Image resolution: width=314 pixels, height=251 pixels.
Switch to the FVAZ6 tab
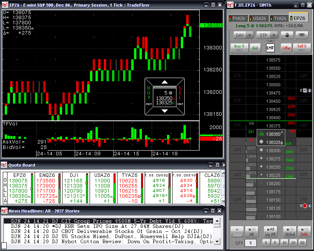(238, 18)
